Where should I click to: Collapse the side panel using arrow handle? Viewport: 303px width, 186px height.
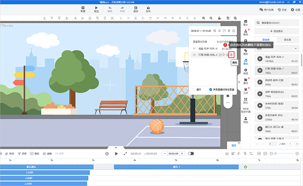point(239,82)
